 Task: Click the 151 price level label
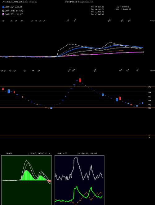pyautogui.click(x=149, y=101)
